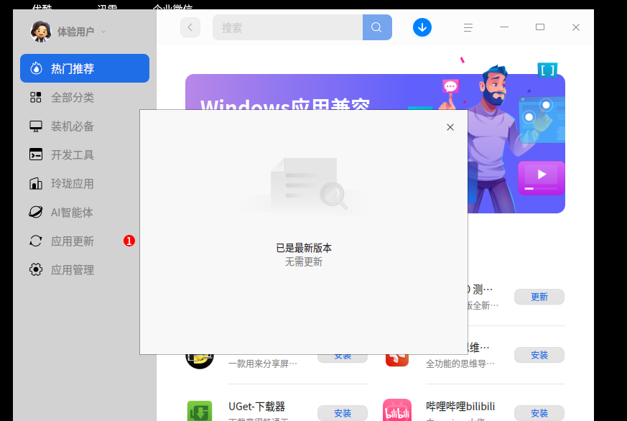This screenshot has width=627, height=421.
Task: Minimize the app store window
Action: point(504,27)
